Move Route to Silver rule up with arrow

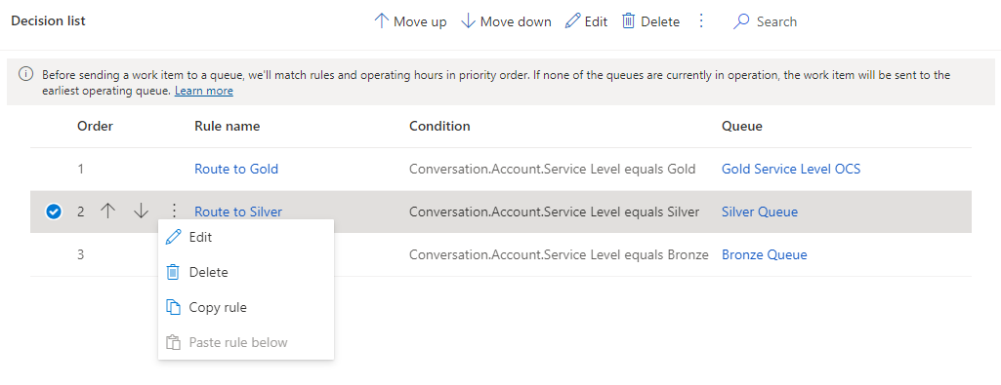point(108,212)
